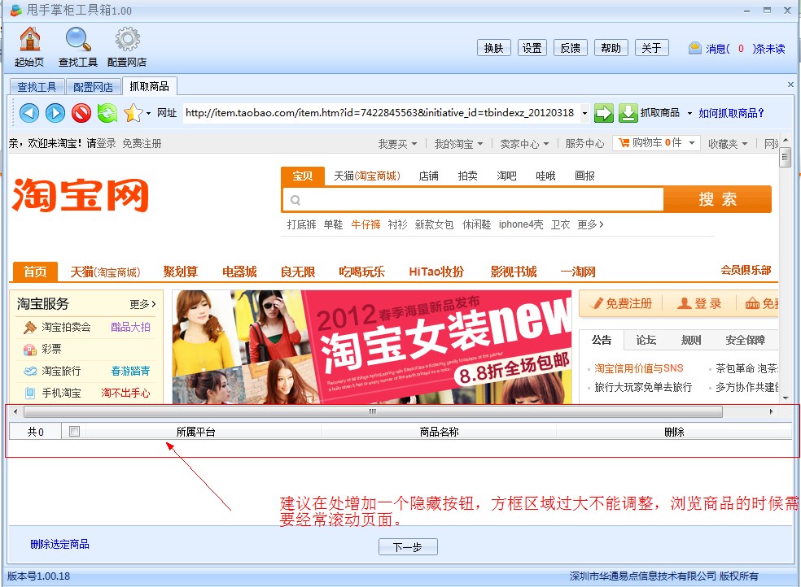Expand the 卖家中心 menu
This screenshot has width=801, height=587.
(x=524, y=144)
